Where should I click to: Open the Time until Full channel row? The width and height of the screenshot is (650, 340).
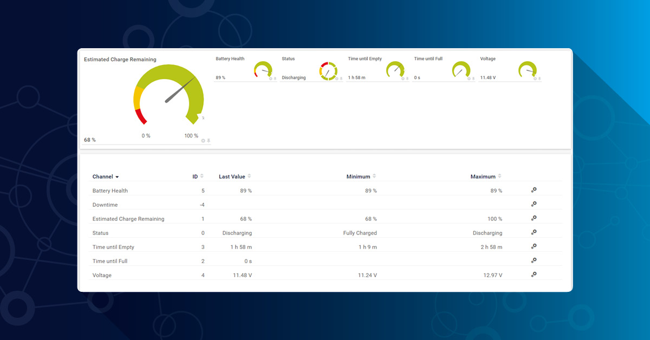point(110,261)
